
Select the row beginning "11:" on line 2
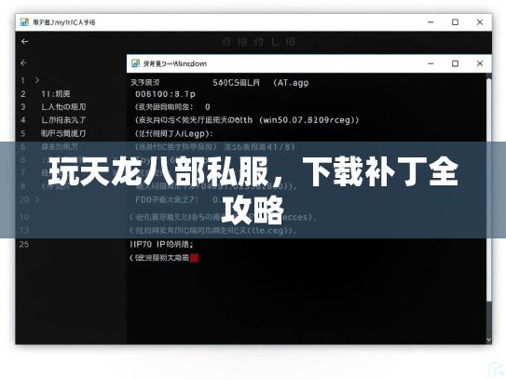coord(56,94)
